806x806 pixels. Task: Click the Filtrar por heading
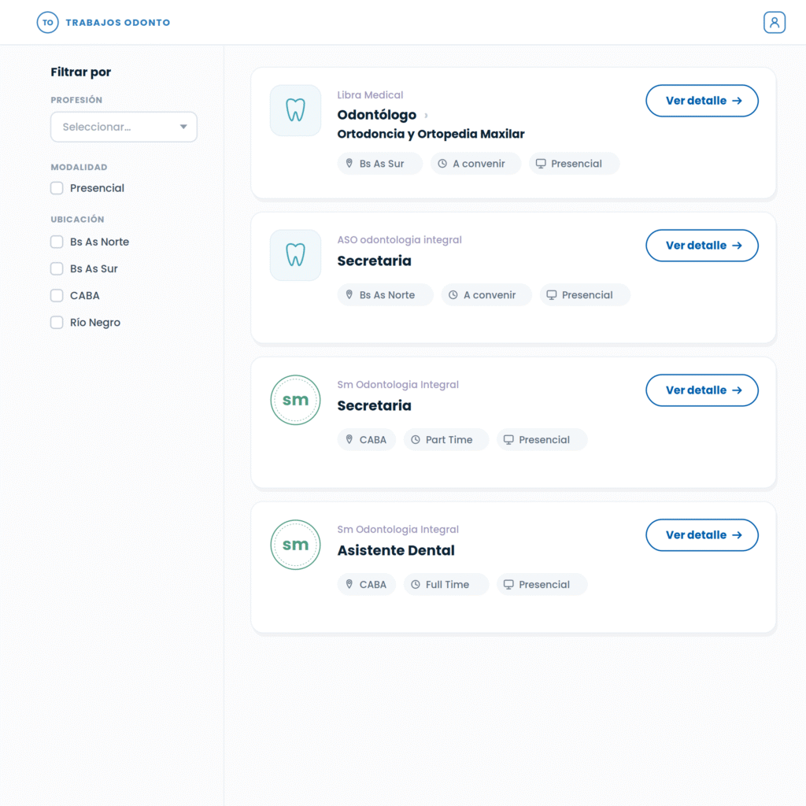[81, 72]
